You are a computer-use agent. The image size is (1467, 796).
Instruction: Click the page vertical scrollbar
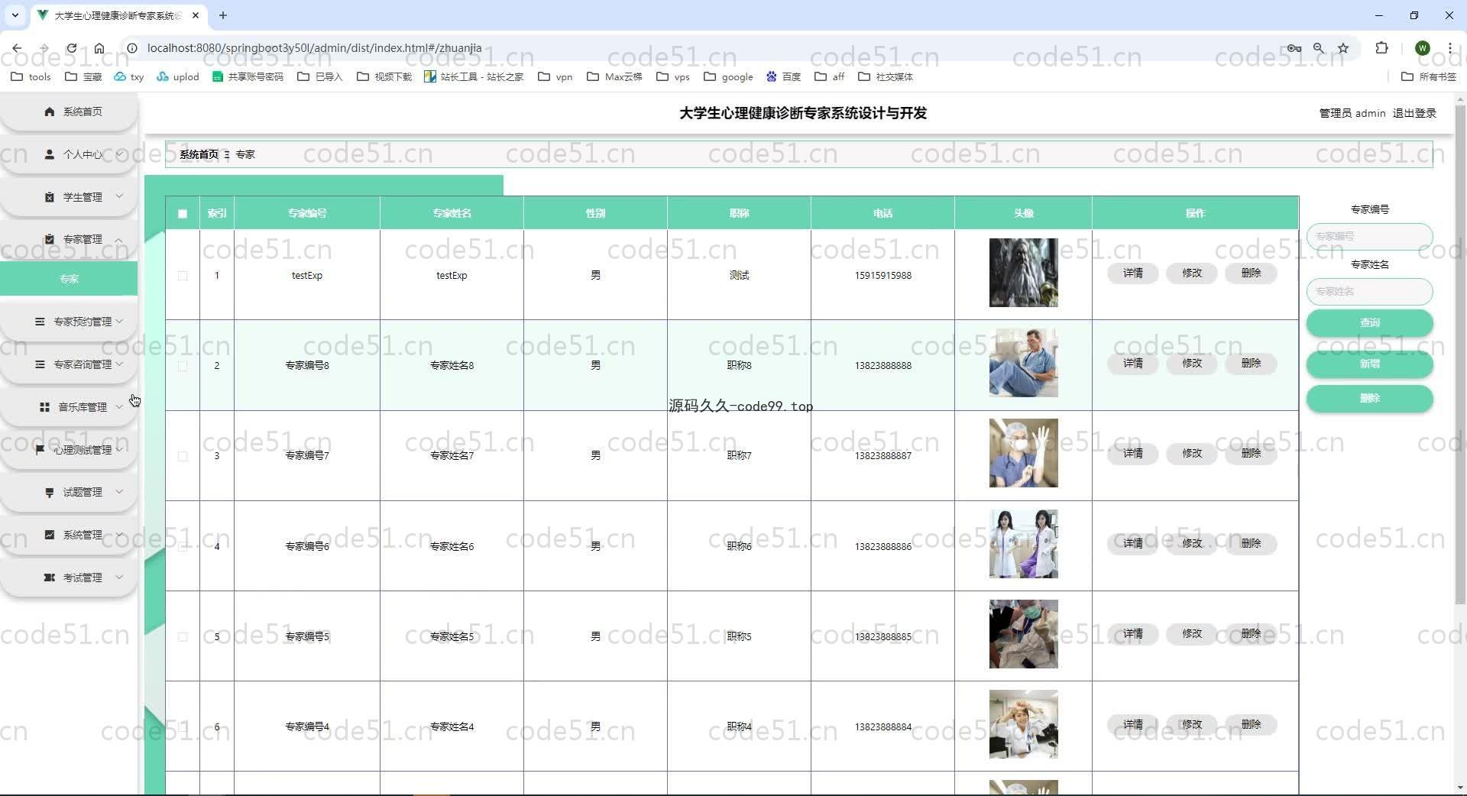click(x=1460, y=354)
